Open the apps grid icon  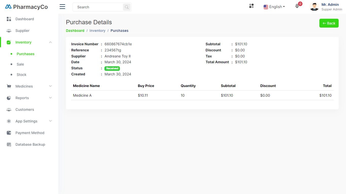[251, 6]
